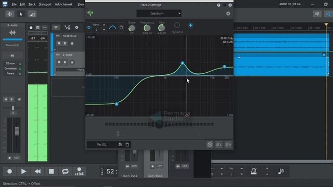The height and width of the screenshot is (187, 333).
Task: Toggle left channel phase invert
Action: [x=219, y=144]
